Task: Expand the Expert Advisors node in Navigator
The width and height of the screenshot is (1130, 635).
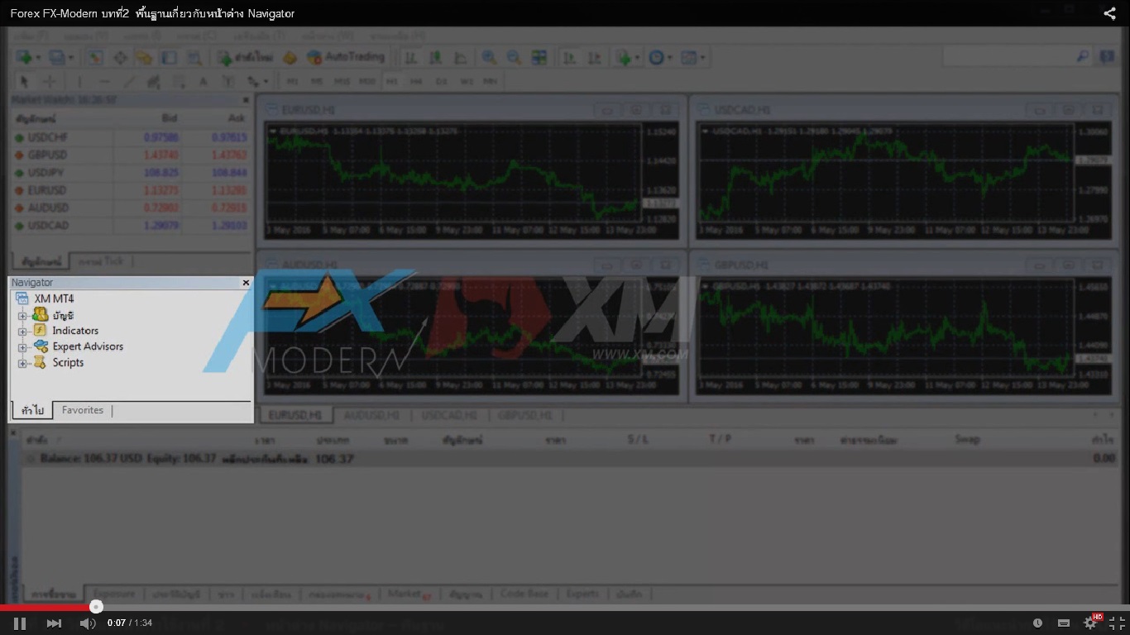Action: 22,347
